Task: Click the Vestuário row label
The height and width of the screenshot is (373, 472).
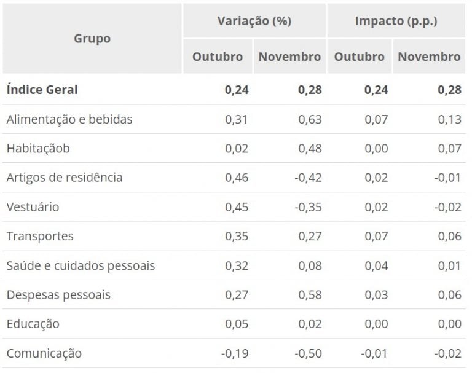Action: pos(33,207)
